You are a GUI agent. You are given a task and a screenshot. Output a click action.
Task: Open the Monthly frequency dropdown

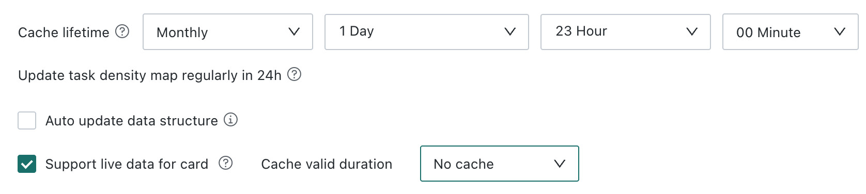[228, 32]
